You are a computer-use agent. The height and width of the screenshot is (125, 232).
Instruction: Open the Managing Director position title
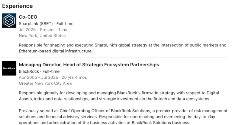coord(89,65)
